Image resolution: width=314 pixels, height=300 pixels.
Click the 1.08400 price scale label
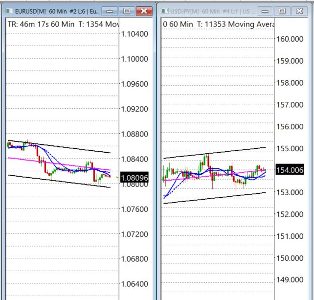point(135,160)
